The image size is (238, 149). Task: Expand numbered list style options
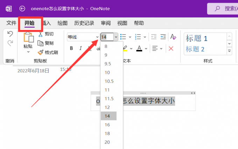145,37
